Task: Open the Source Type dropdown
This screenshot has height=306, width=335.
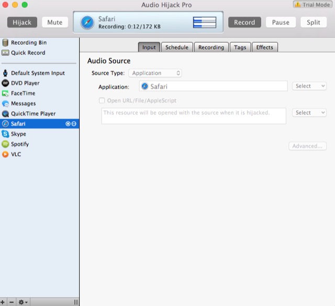Action: coord(155,73)
